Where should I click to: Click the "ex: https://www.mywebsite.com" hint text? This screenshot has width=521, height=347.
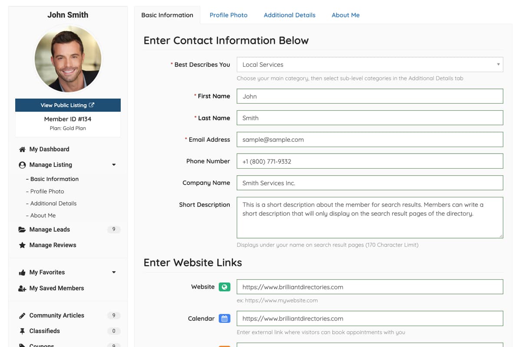[277, 300]
